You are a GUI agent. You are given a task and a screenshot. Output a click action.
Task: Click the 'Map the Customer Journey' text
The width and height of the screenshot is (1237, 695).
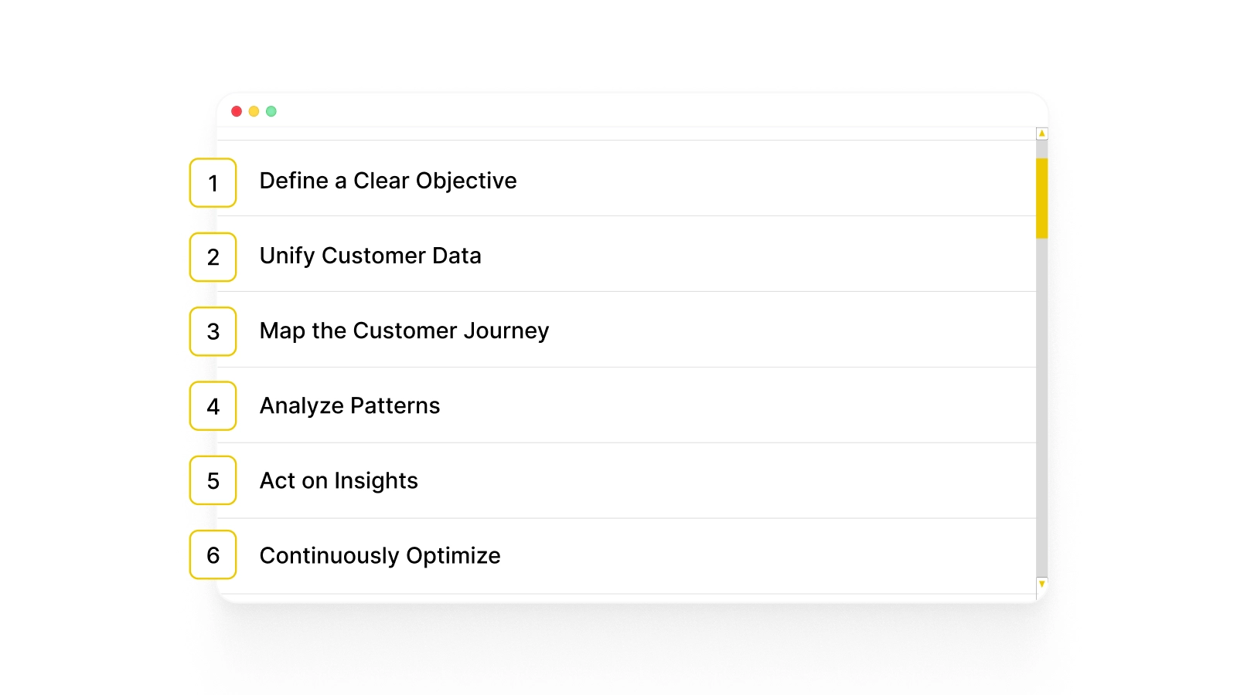[x=404, y=331]
